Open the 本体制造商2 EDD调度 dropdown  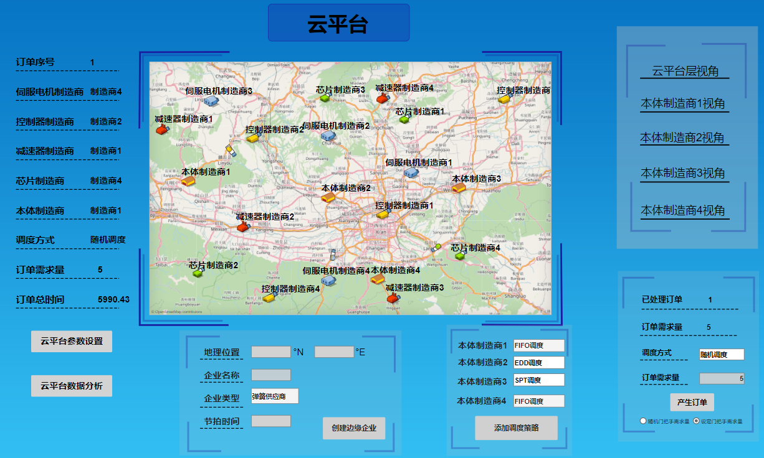(x=538, y=362)
